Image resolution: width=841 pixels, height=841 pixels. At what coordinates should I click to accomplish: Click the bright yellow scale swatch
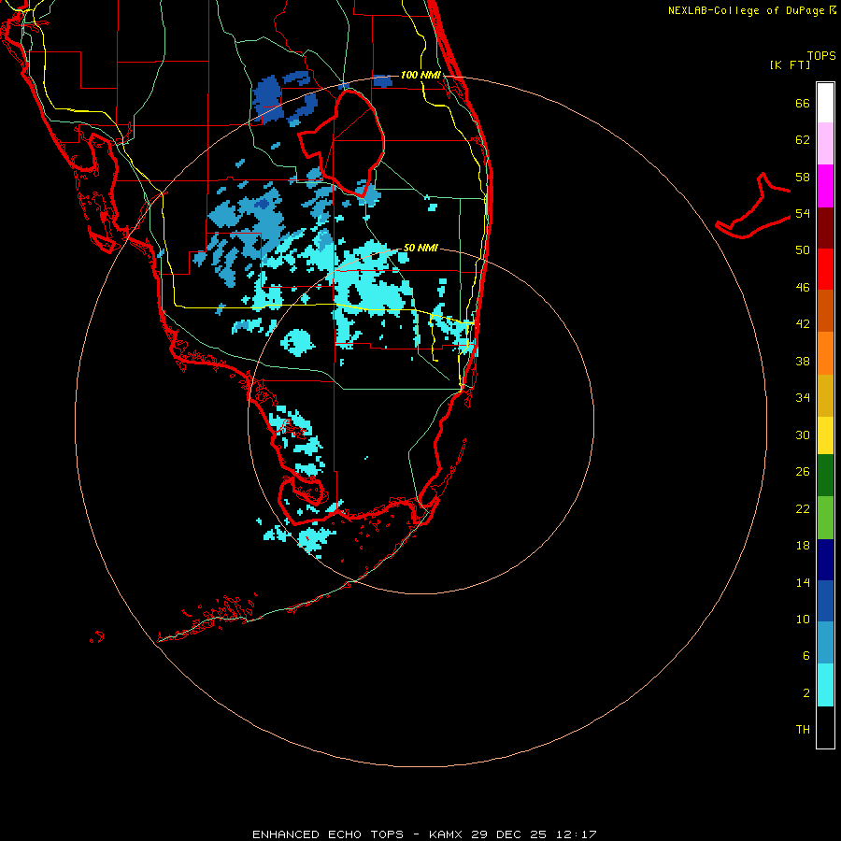pos(825,435)
